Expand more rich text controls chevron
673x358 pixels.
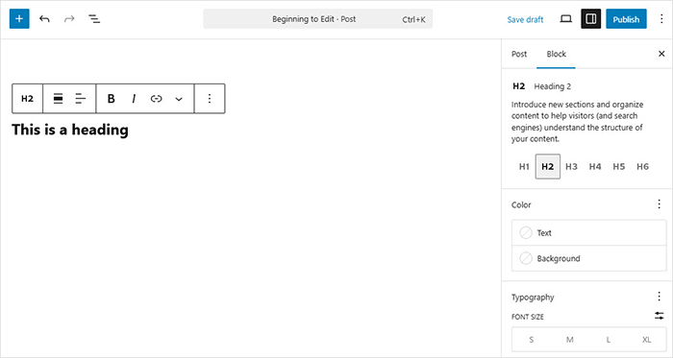(x=179, y=99)
